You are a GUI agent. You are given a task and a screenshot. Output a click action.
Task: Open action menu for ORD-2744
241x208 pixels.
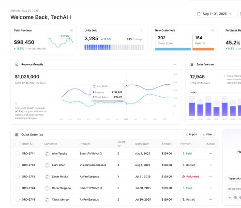211,188
